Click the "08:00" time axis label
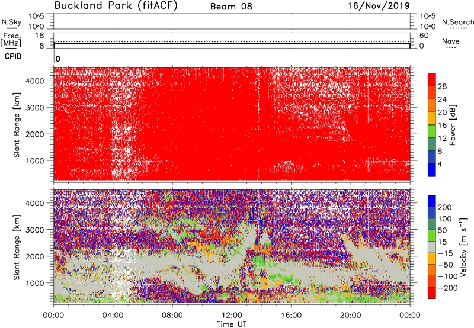Viewport: 474px width, 328px height. [172, 316]
